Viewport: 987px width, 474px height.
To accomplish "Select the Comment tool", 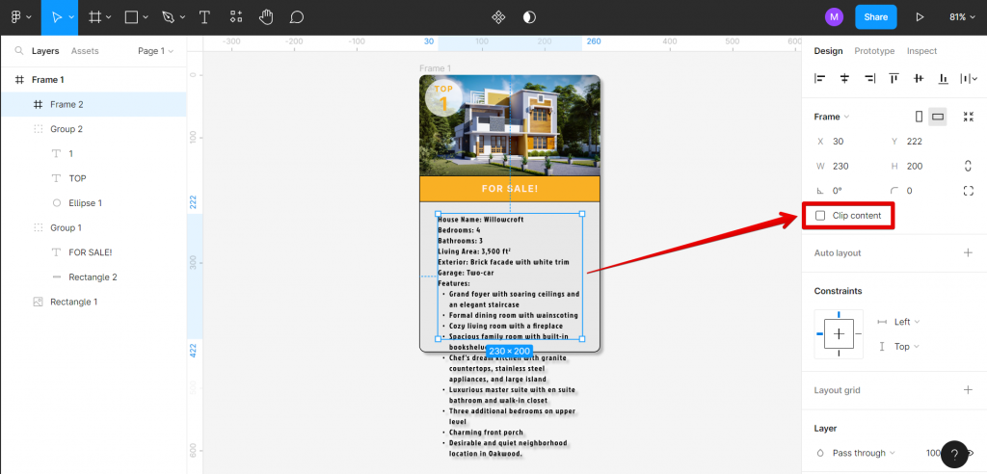I will pyautogui.click(x=297, y=17).
